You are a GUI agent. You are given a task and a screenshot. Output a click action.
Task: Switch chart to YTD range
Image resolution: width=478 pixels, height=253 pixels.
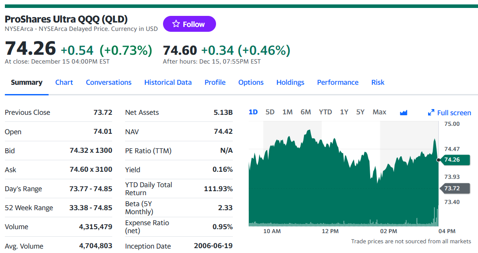click(325, 112)
